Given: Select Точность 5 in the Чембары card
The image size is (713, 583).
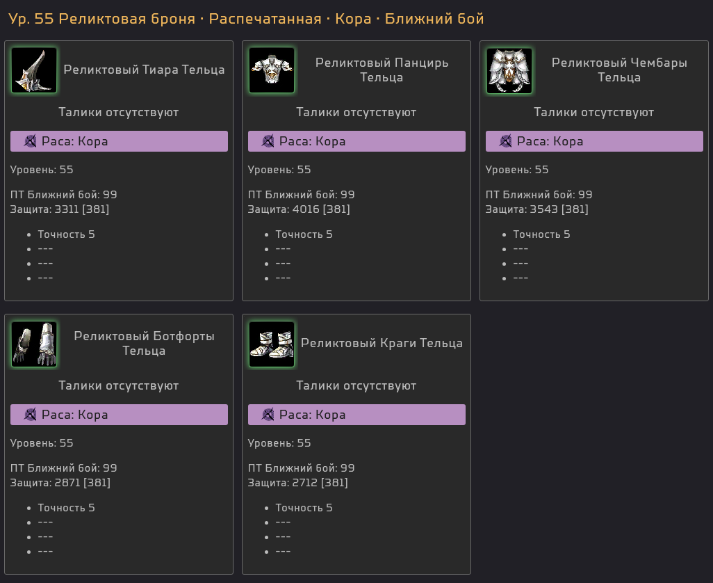Looking at the screenshot, I should click(541, 234).
